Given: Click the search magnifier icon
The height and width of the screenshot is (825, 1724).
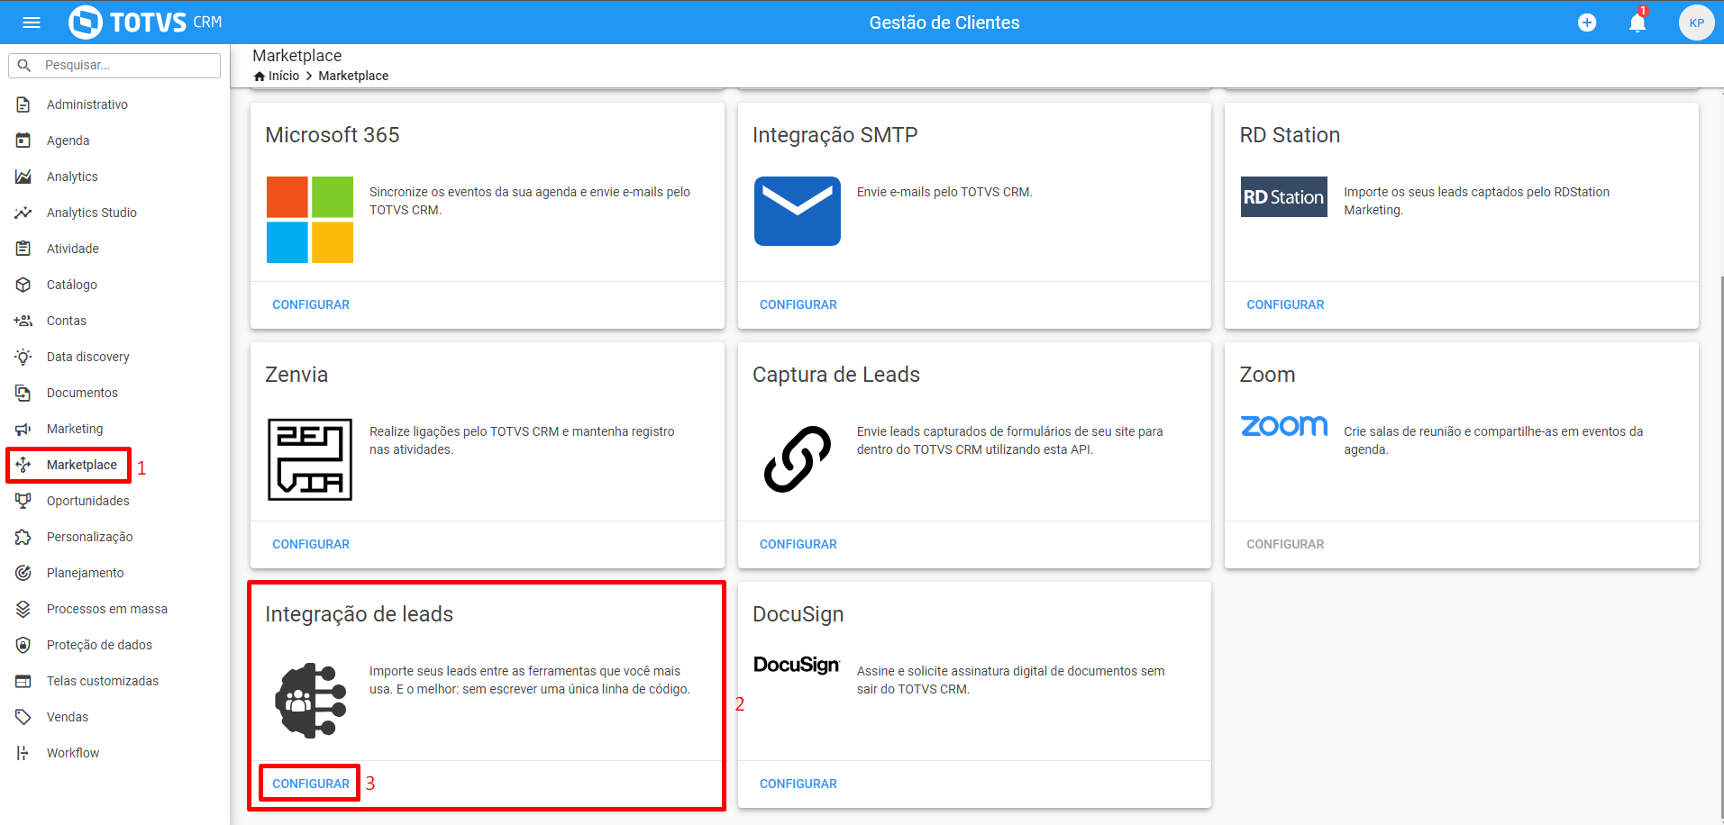Looking at the screenshot, I should pos(24,65).
